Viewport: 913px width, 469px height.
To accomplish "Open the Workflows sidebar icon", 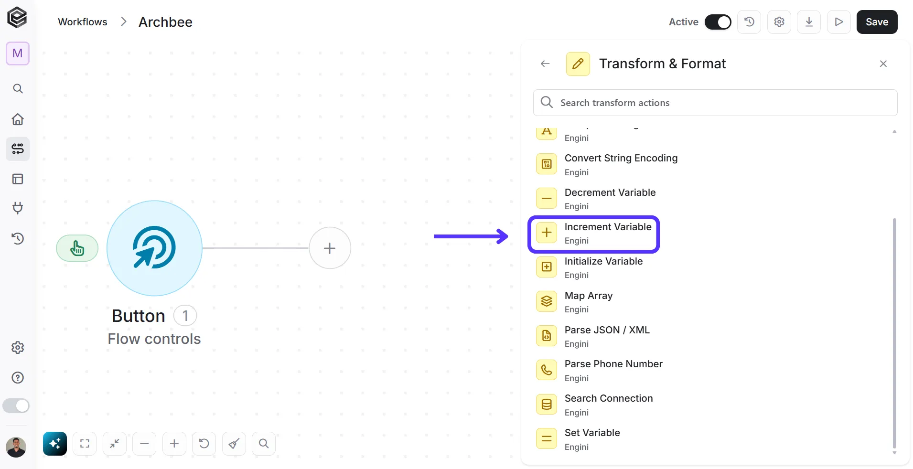I will click(x=18, y=149).
